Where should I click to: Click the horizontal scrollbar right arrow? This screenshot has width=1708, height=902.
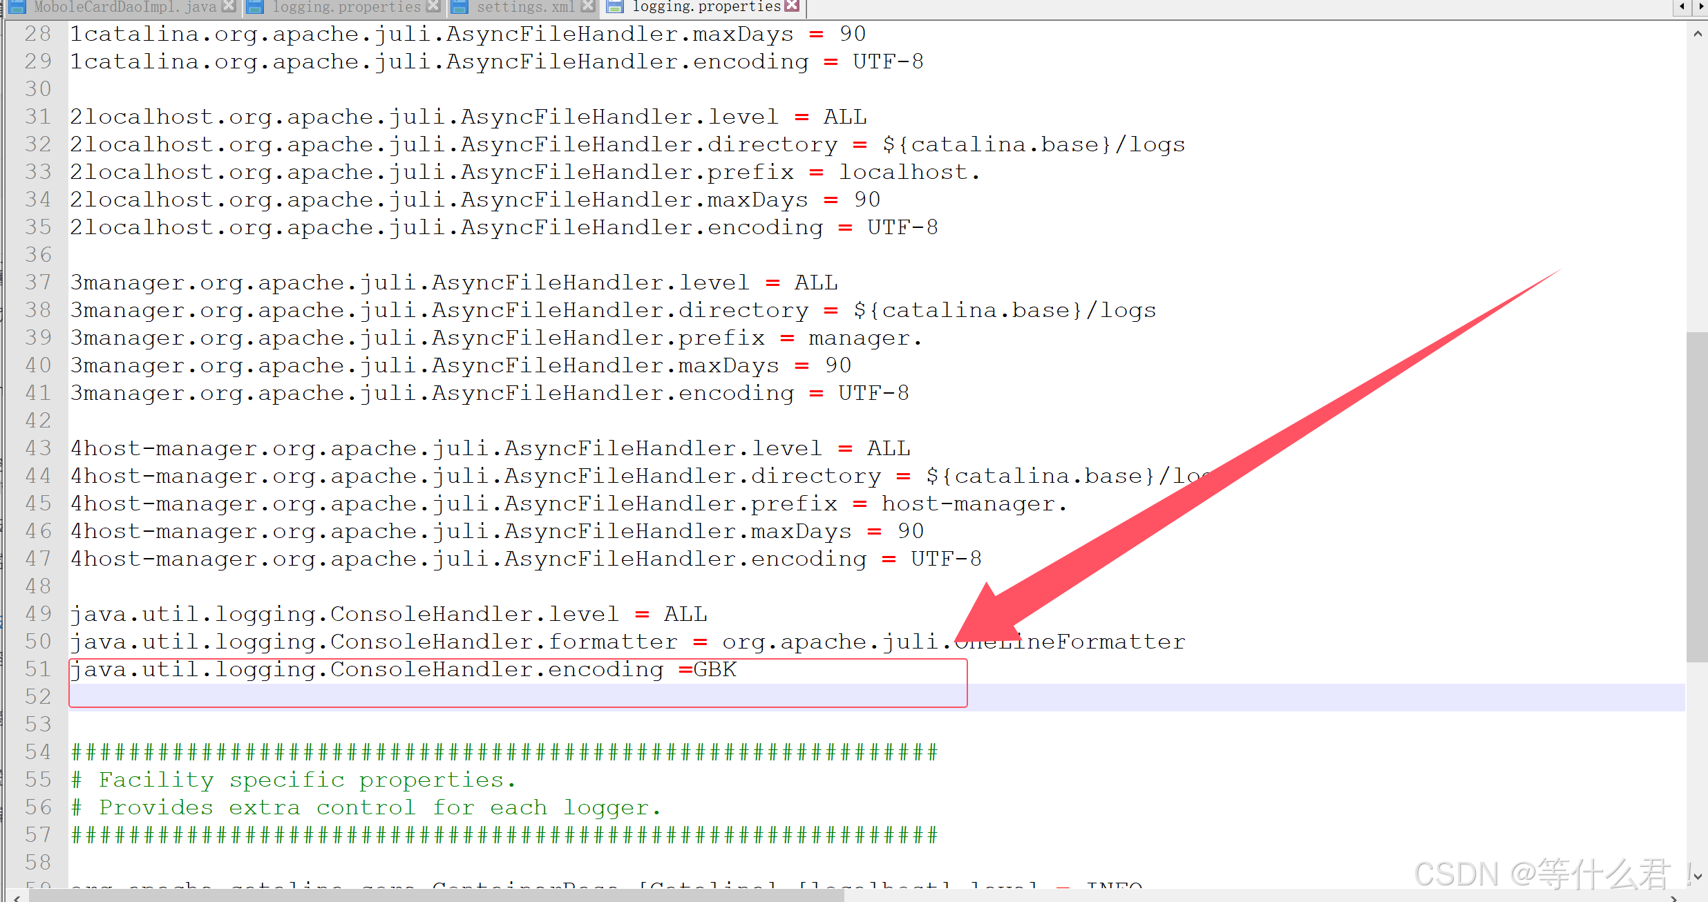1673,897
